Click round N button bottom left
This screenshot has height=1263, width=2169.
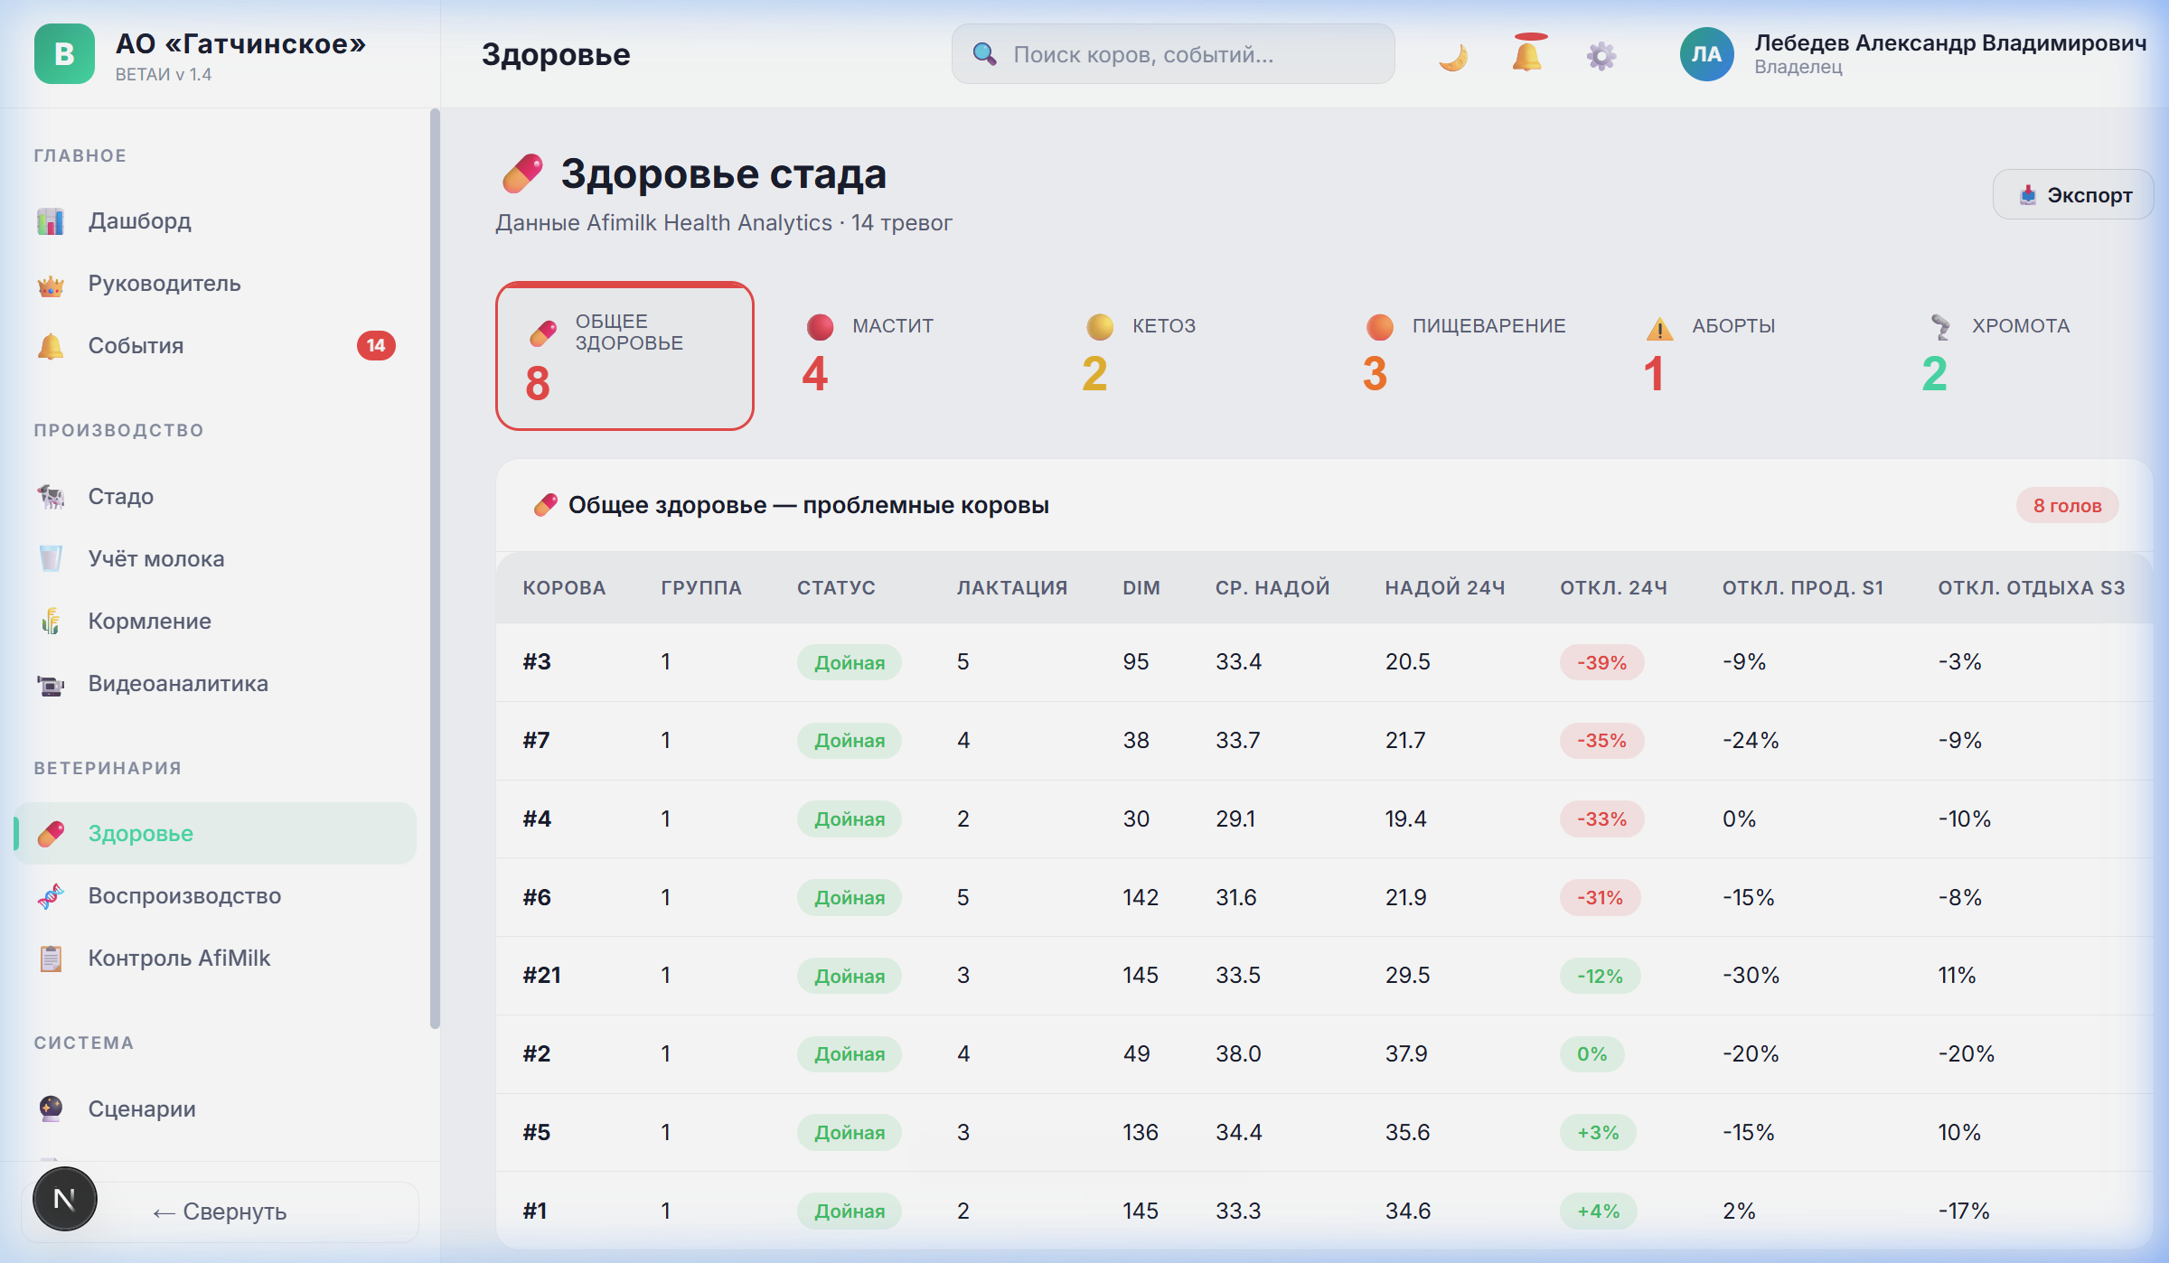(64, 1199)
